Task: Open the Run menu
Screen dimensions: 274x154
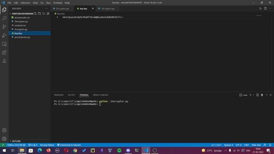Action: pos(48,3)
